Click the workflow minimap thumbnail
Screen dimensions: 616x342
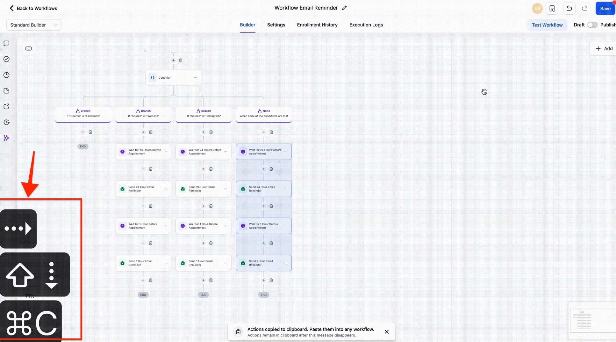click(592, 321)
